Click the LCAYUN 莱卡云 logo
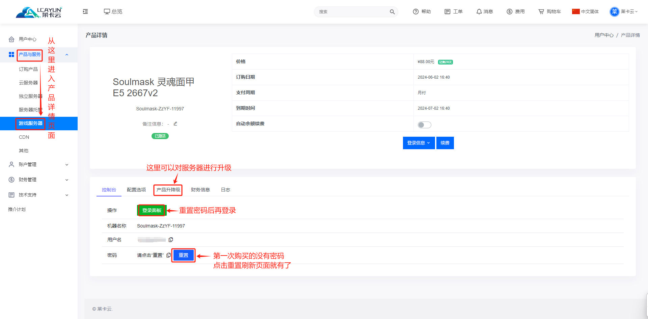The image size is (648, 319). [x=39, y=12]
